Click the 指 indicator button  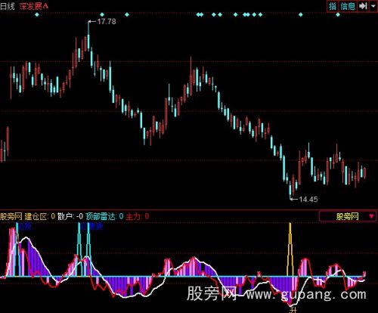pyautogui.click(x=333, y=6)
